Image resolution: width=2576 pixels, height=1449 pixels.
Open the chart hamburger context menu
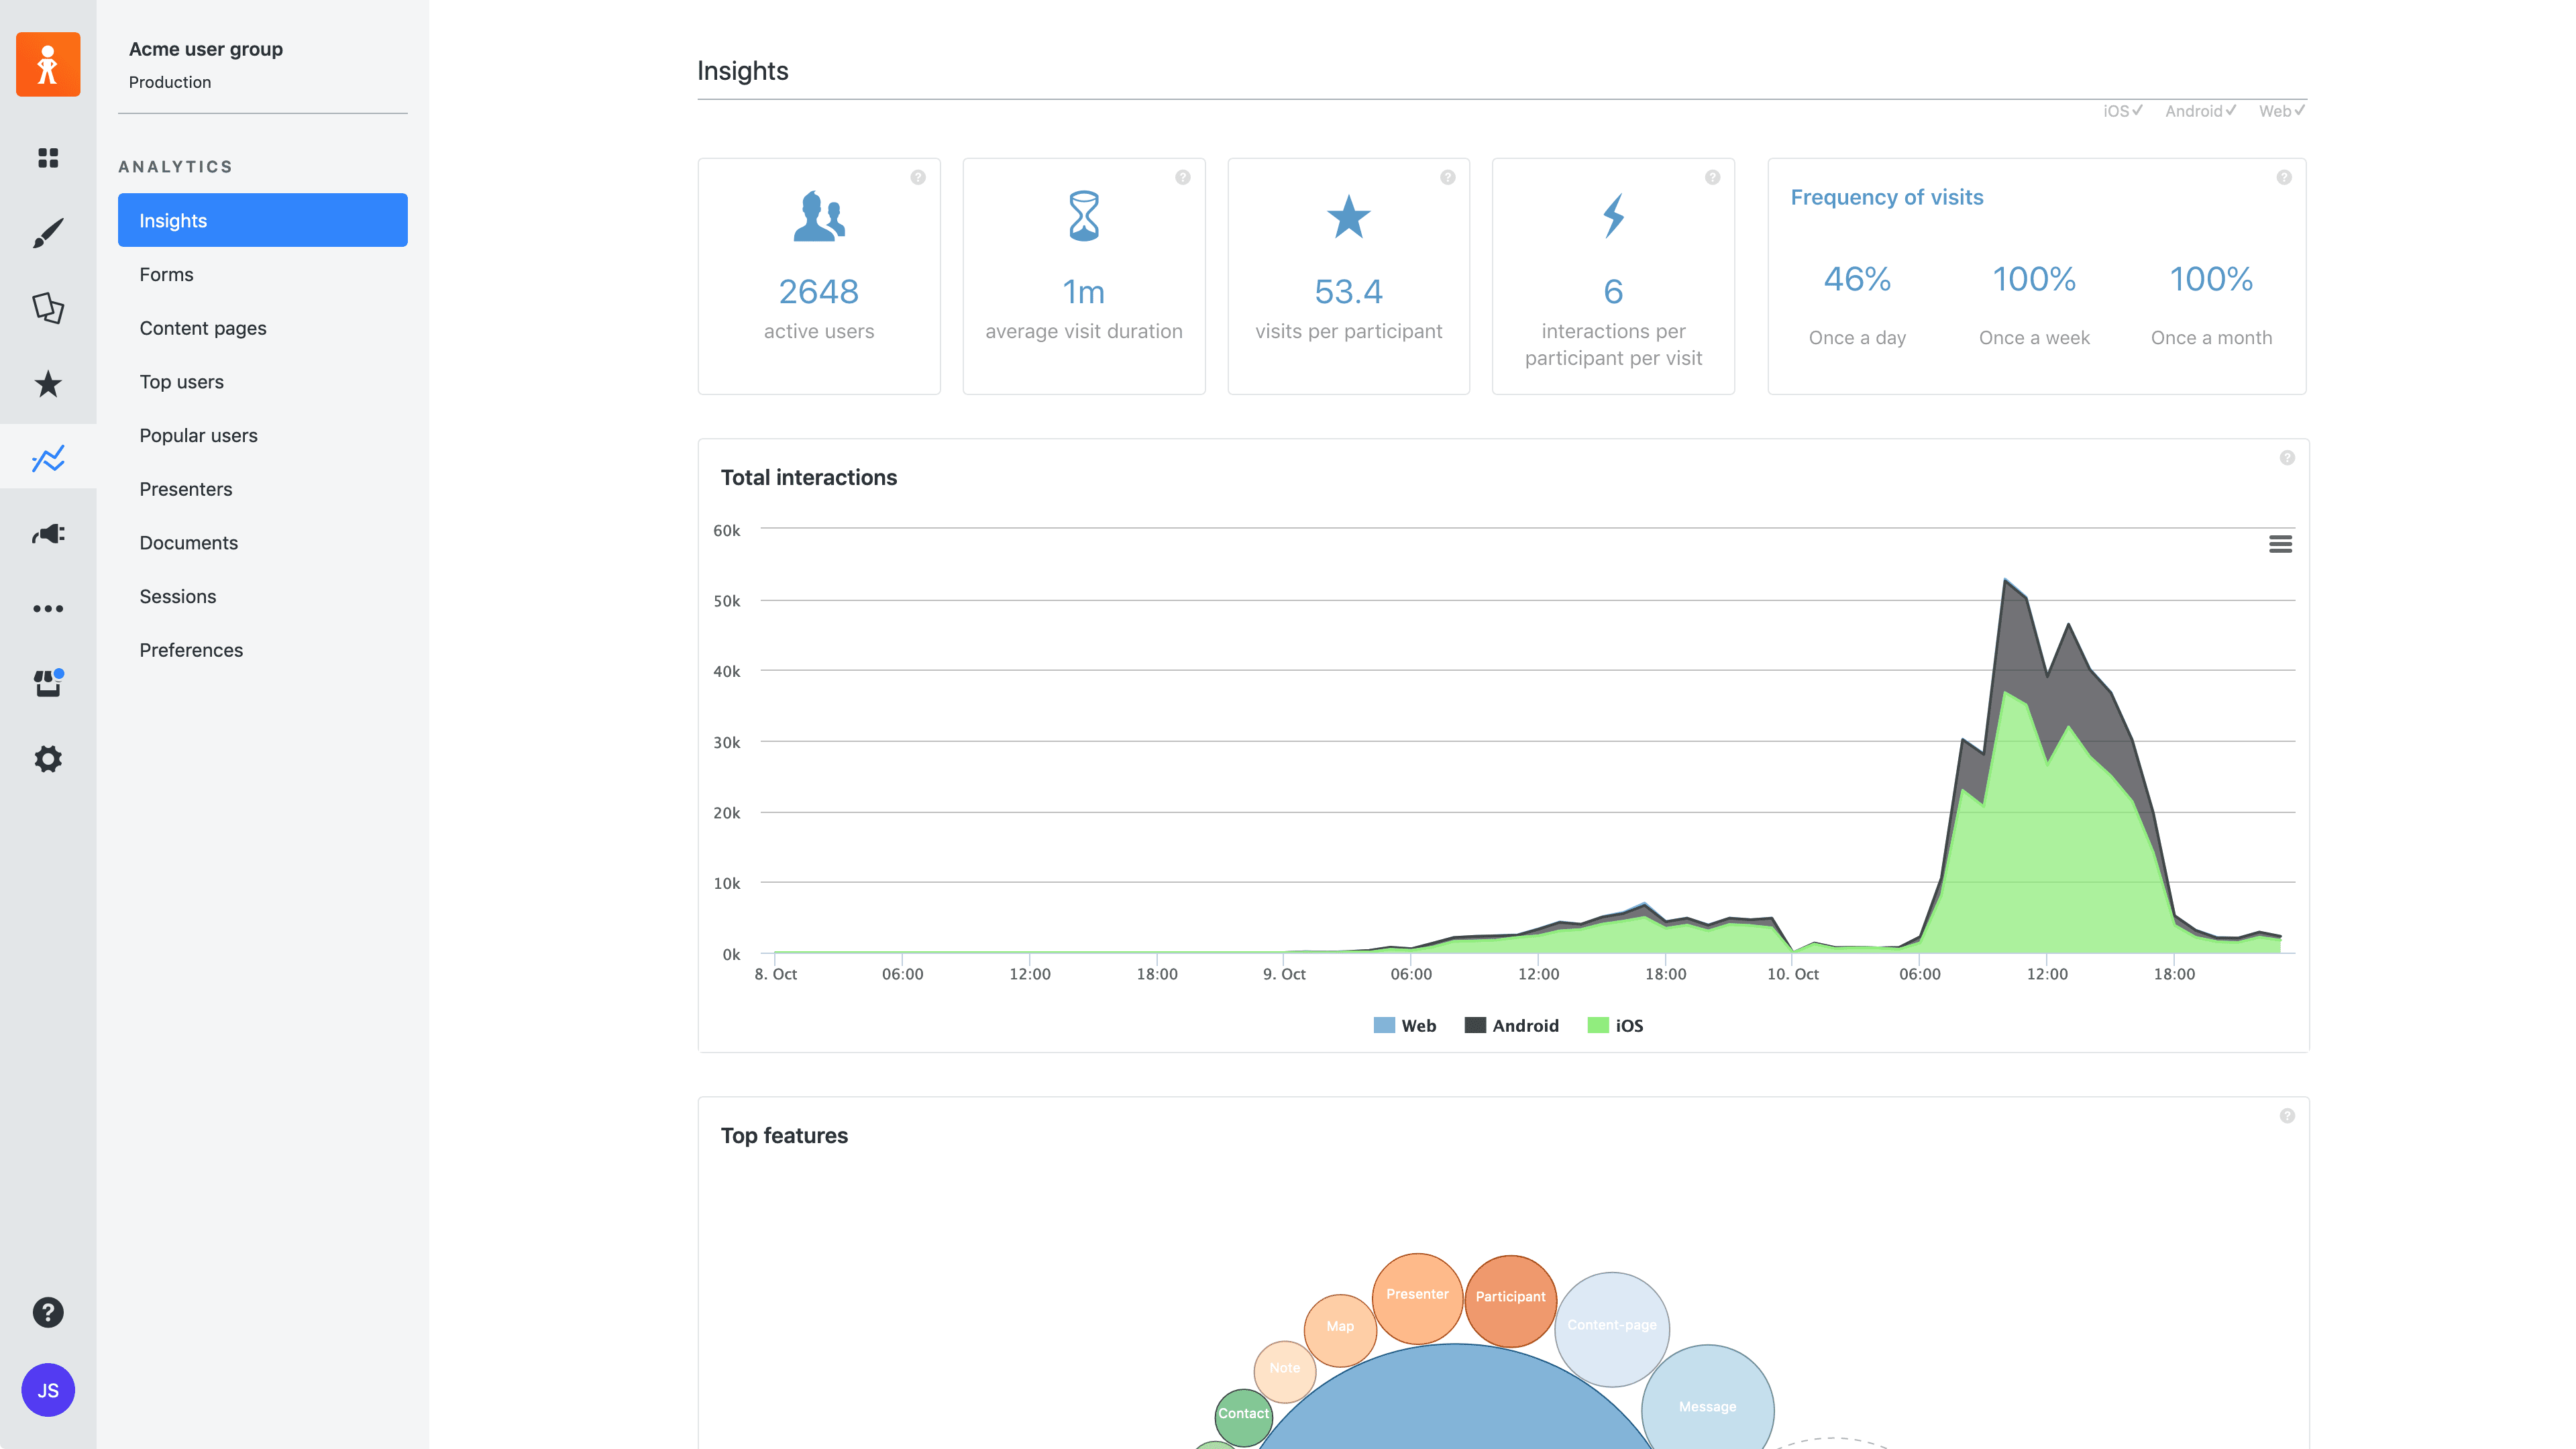pos(2280,544)
